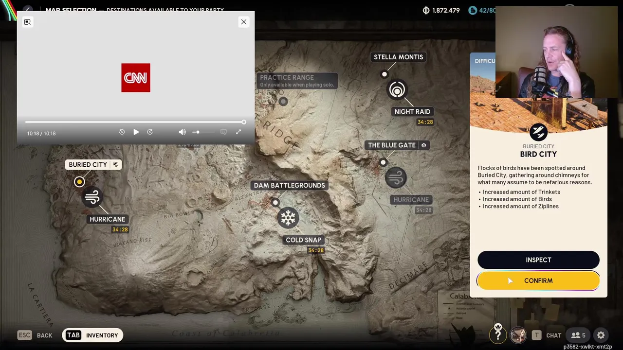
Task: Click the BIRD CITY heading
Action: click(538, 154)
